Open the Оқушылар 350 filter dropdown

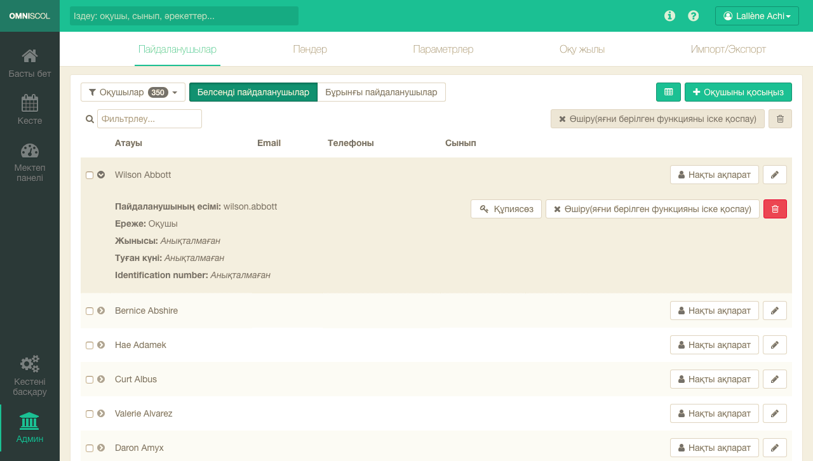coord(133,92)
